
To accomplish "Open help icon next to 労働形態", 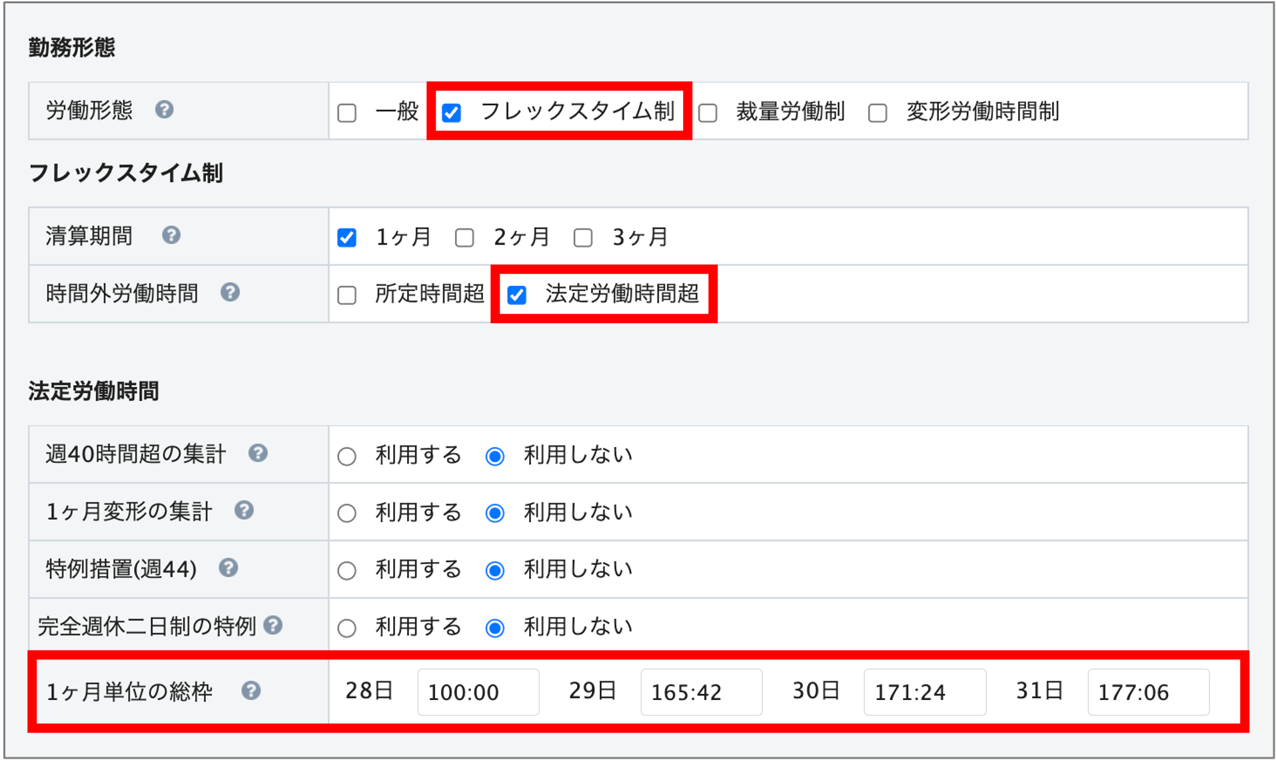I will pyautogui.click(x=164, y=109).
